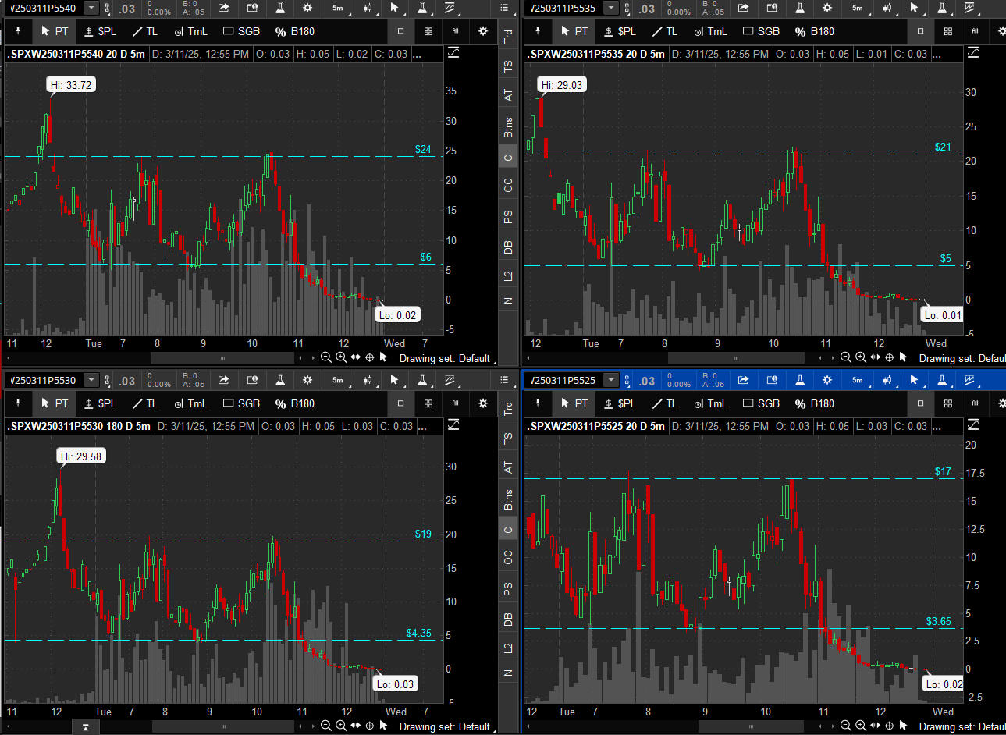Viewport: 1006px width, 735px height.
Task: Open Drawing set: Default menu under P5530
Action: [x=445, y=726]
